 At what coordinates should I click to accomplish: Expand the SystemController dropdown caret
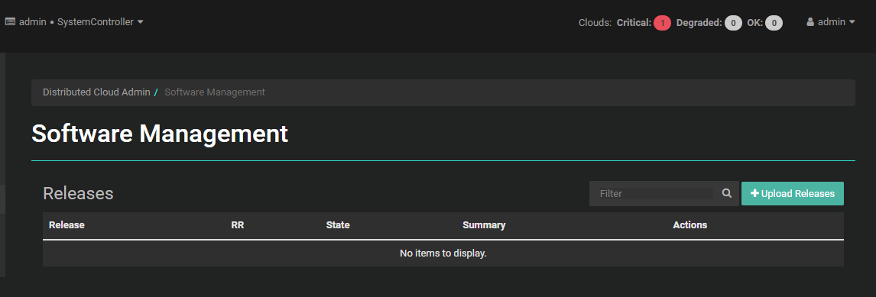click(140, 22)
